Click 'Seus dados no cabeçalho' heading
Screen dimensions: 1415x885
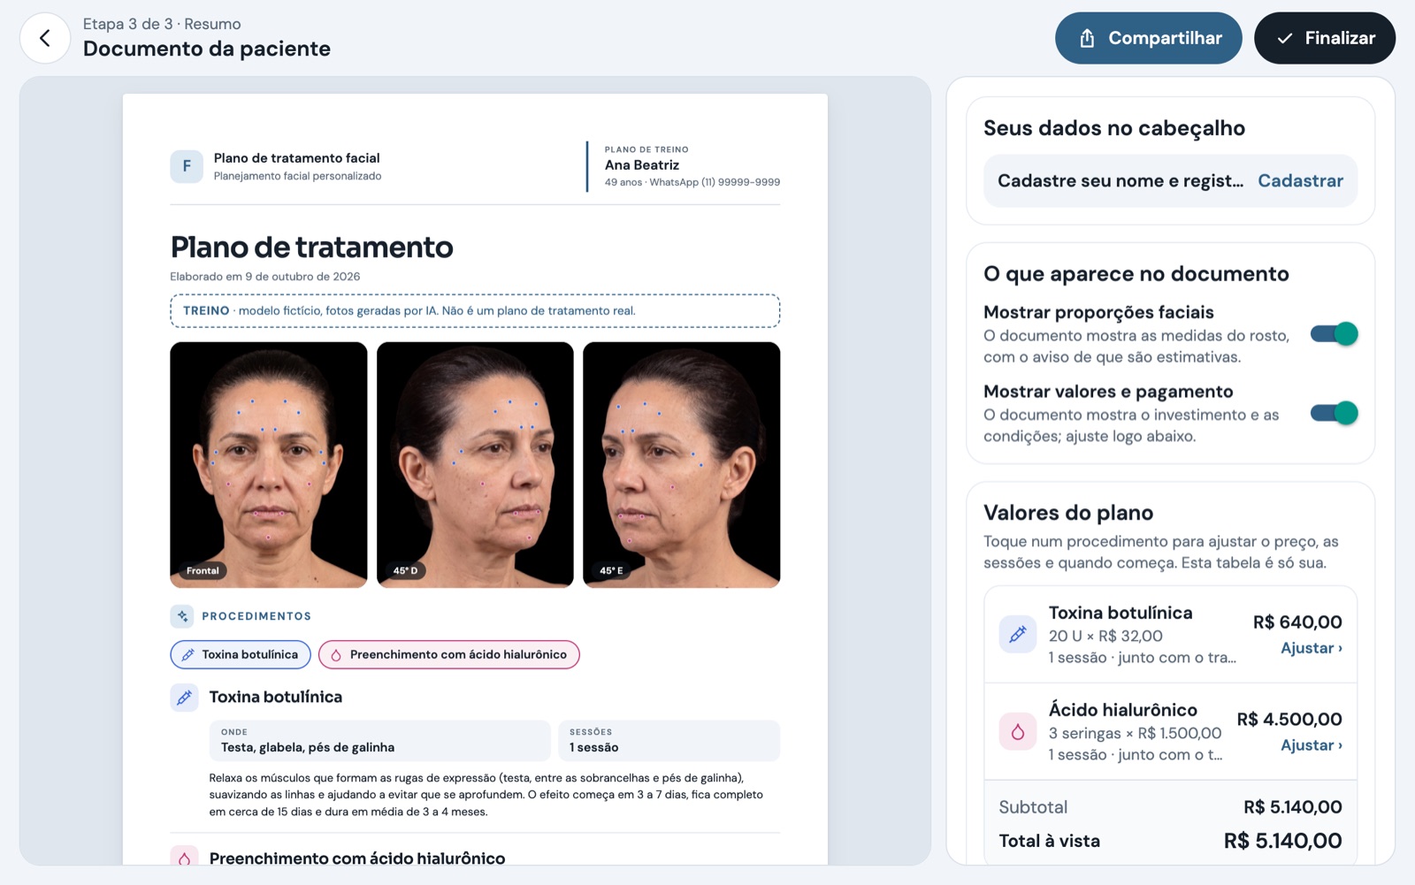click(x=1114, y=128)
